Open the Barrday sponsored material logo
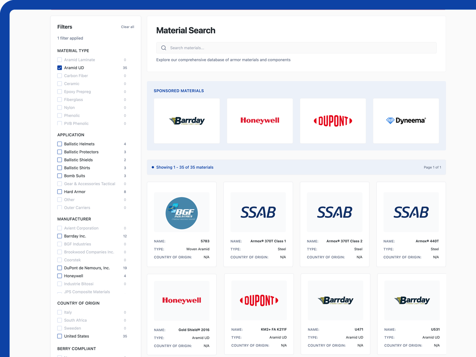Screen dimensions: 476x357 [187, 121]
